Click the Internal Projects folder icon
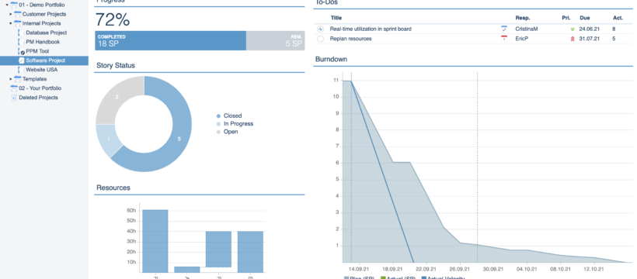This screenshot has width=637, height=279. 18,23
